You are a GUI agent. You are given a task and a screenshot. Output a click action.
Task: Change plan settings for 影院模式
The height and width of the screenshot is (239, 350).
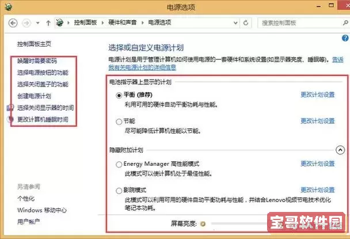318,190
